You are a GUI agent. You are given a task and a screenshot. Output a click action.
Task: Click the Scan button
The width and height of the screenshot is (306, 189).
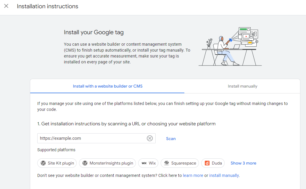click(171, 139)
